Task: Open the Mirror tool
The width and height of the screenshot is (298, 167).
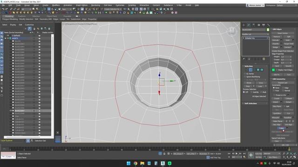Action: 125,9
